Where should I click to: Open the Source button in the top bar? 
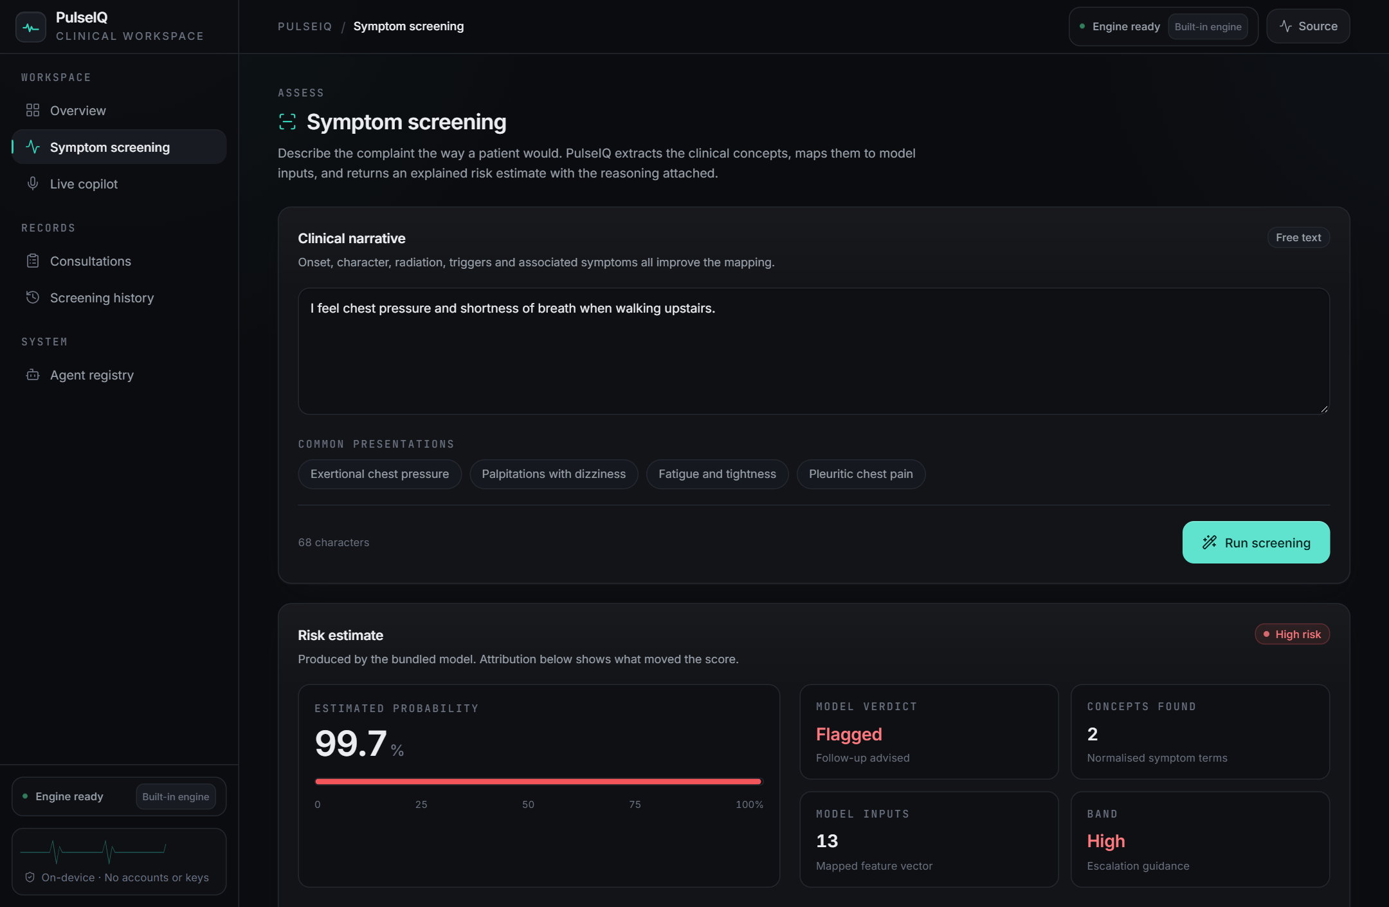click(1308, 26)
